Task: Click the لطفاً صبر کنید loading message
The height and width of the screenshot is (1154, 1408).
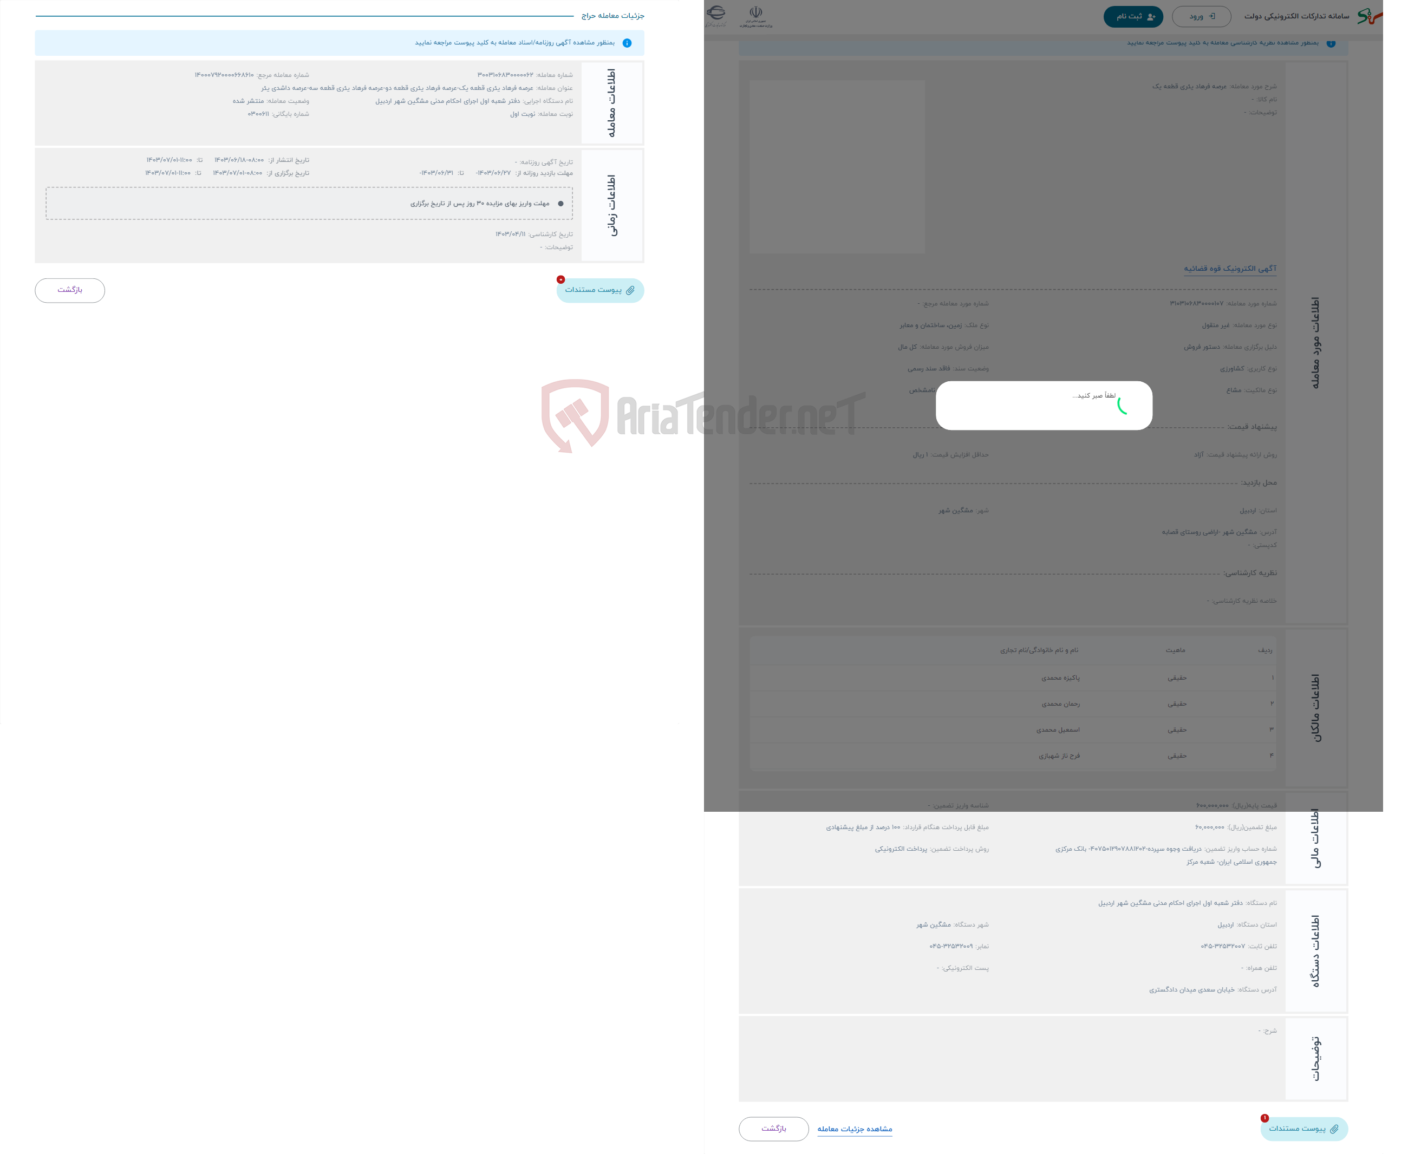Action: [1093, 396]
